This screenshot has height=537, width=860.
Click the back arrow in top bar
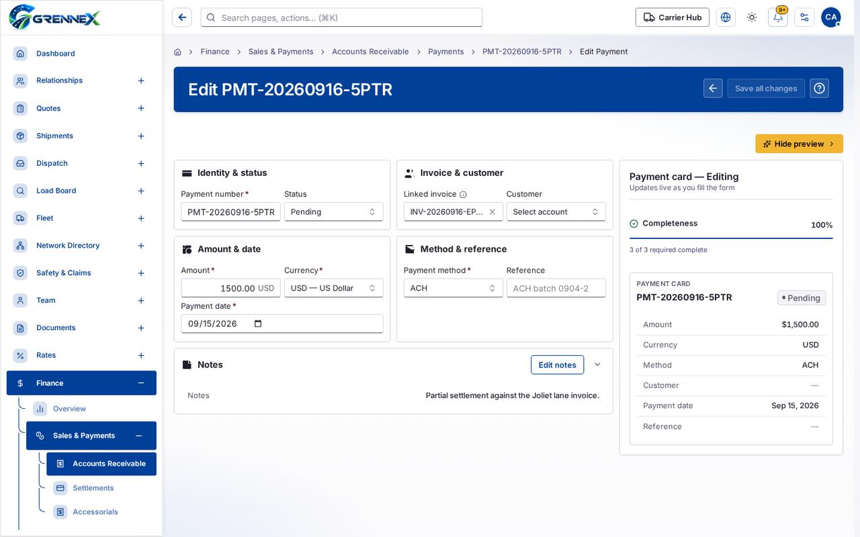tap(182, 17)
